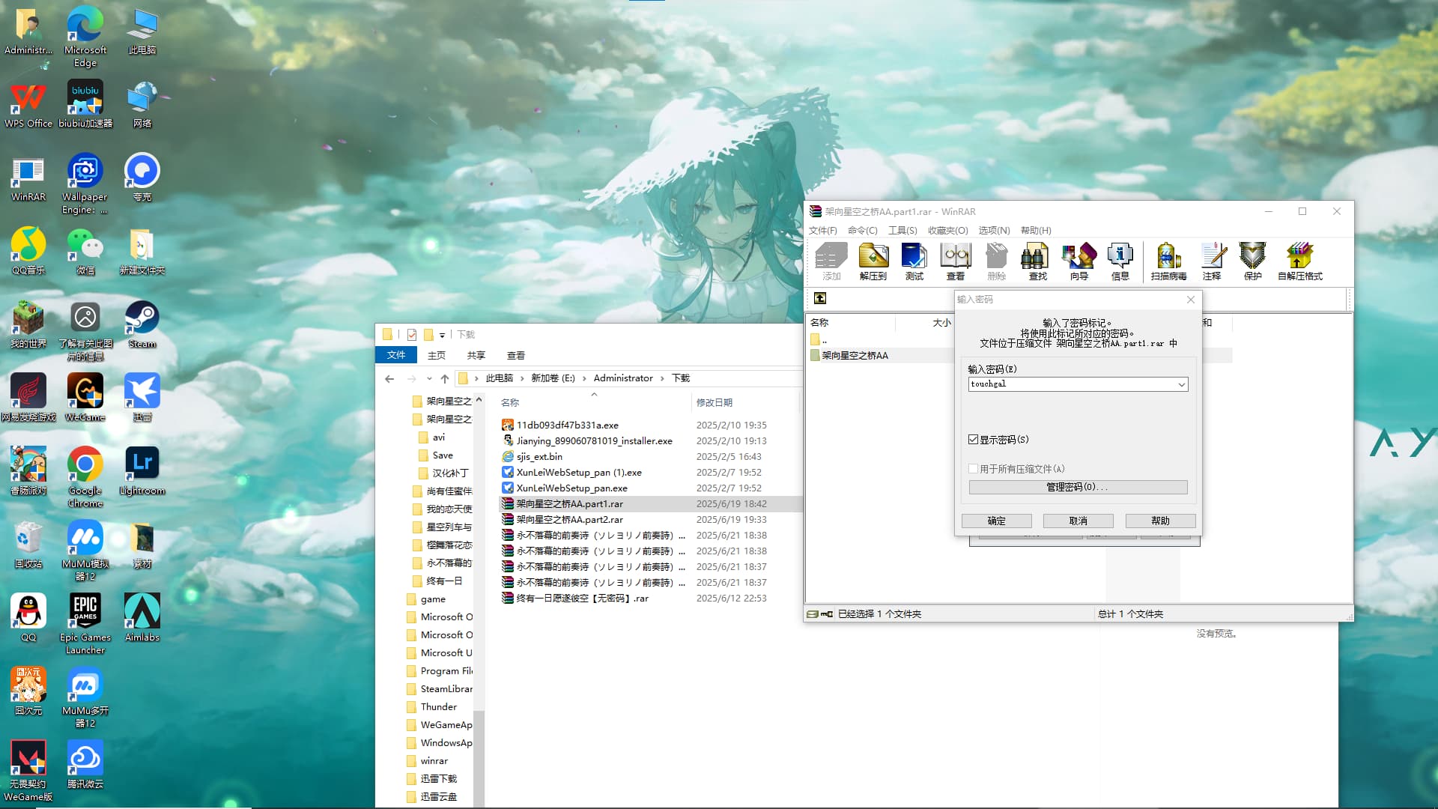
Task: Open the 帮助(H) menu in WinRAR
Action: [x=1036, y=230]
